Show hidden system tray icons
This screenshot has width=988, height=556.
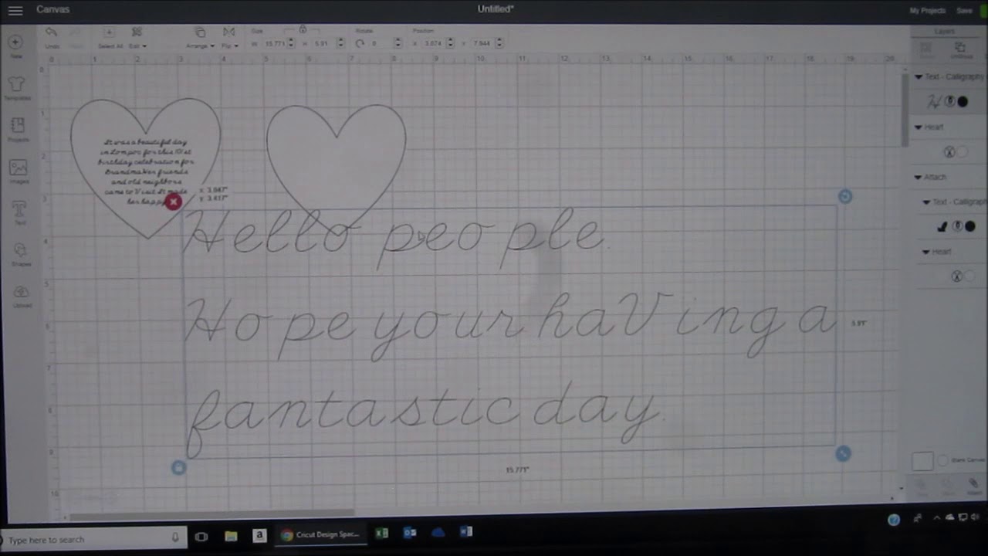937,519
